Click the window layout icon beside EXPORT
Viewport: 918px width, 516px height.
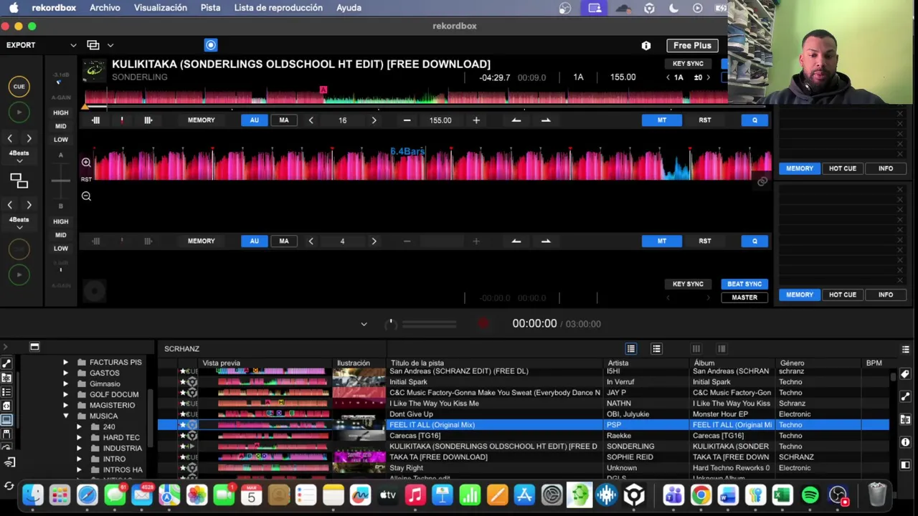click(x=93, y=45)
